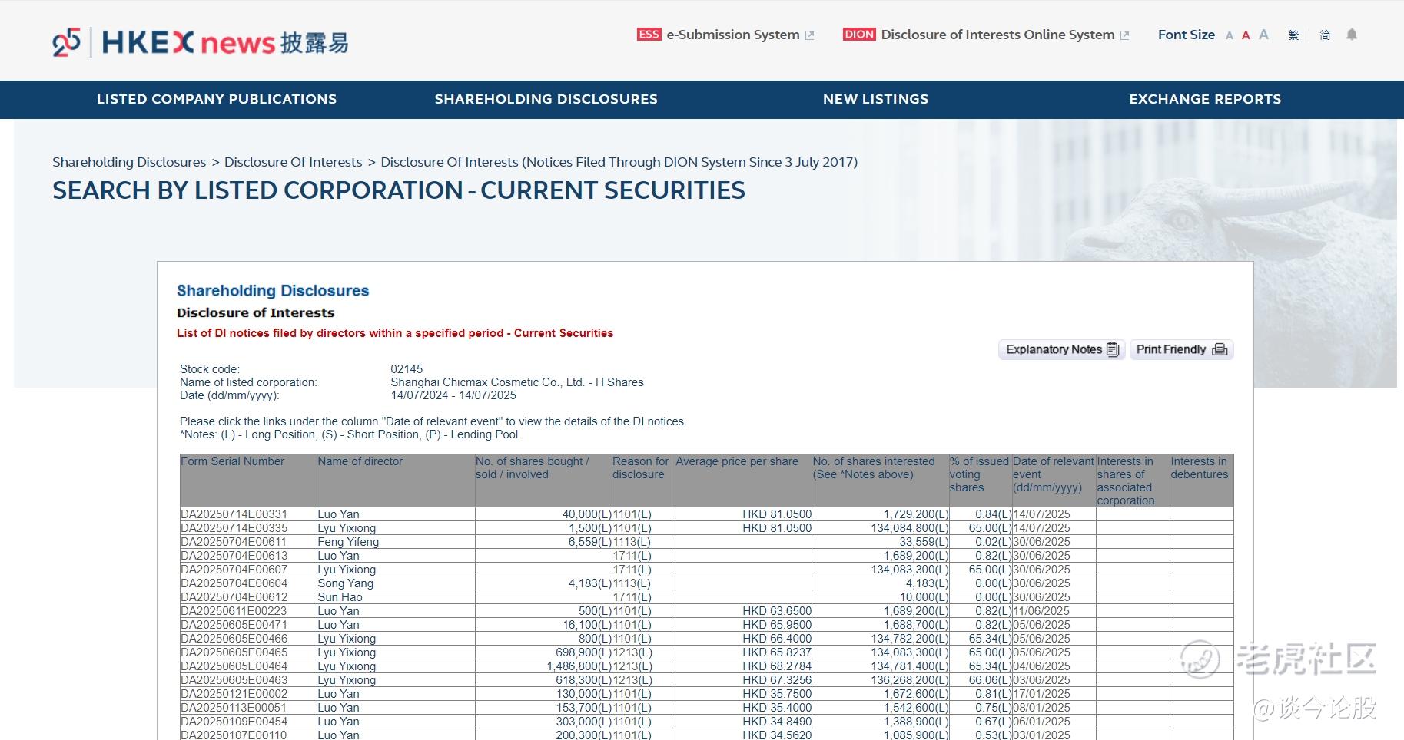Go to Shareholding Disclosures breadcrumb link
Image resolution: width=1404 pixels, height=740 pixels.
coord(129,162)
